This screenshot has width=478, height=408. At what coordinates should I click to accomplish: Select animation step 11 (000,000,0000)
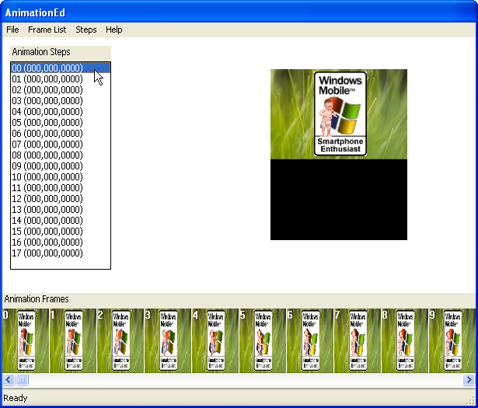click(61, 188)
